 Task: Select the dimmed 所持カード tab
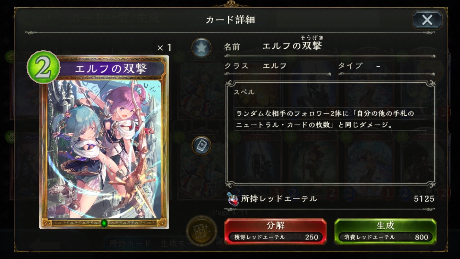[x=130, y=243]
